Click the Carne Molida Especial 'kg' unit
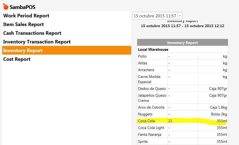Image resolution: width=239 pixels, height=145 pixels. click(x=225, y=77)
